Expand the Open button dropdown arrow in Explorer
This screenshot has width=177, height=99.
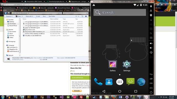click(x=22, y=16)
